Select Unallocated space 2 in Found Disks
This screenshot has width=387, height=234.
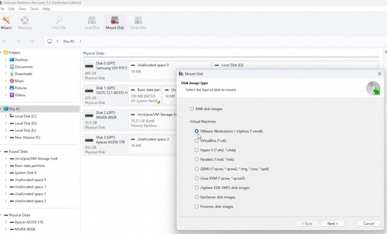[x=30, y=194]
